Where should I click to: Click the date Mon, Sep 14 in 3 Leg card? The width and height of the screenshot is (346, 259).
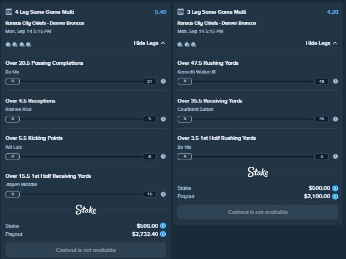[x=200, y=31]
